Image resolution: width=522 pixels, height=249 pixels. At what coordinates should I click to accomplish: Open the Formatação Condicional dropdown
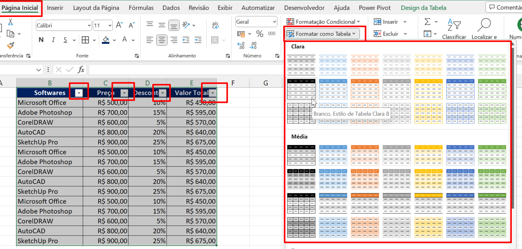point(323,22)
